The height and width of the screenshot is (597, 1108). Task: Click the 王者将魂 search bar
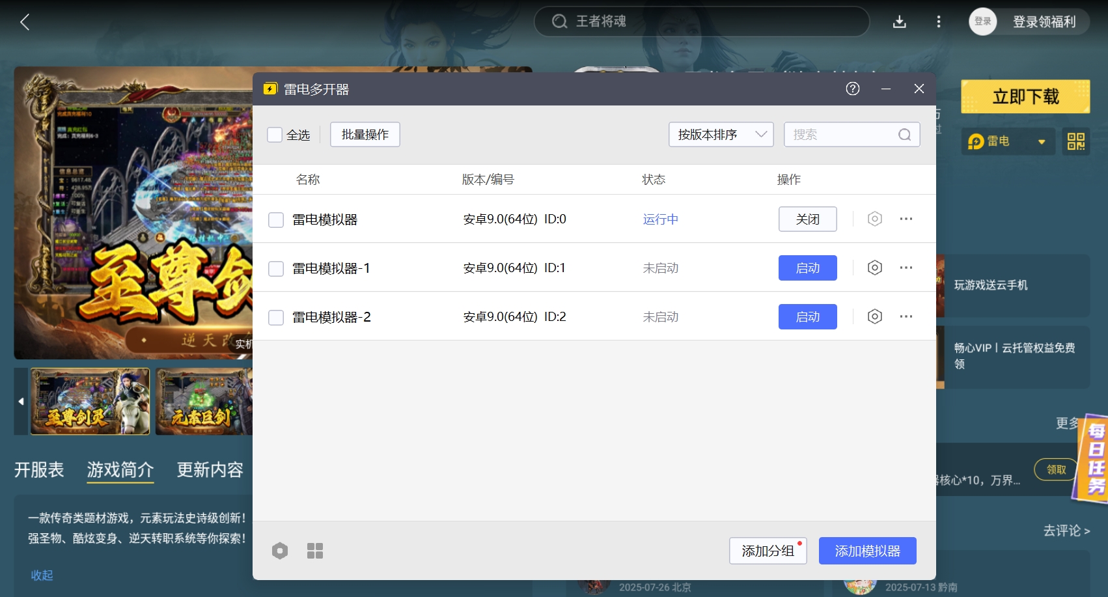(702, 21)
